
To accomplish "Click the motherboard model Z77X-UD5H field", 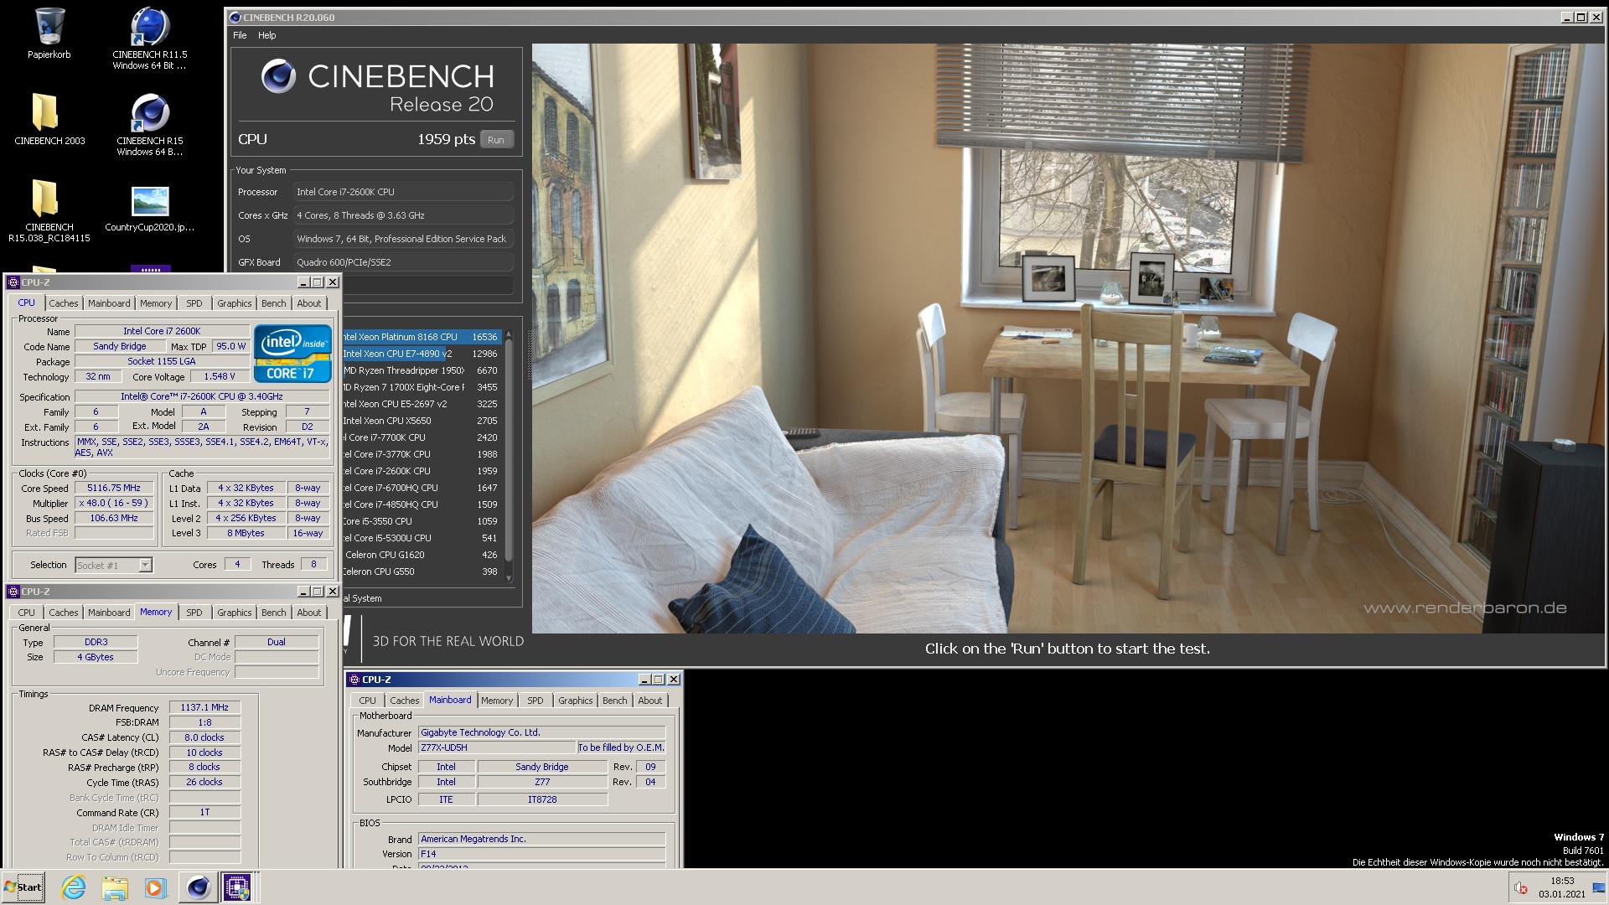I will point(496,747).
